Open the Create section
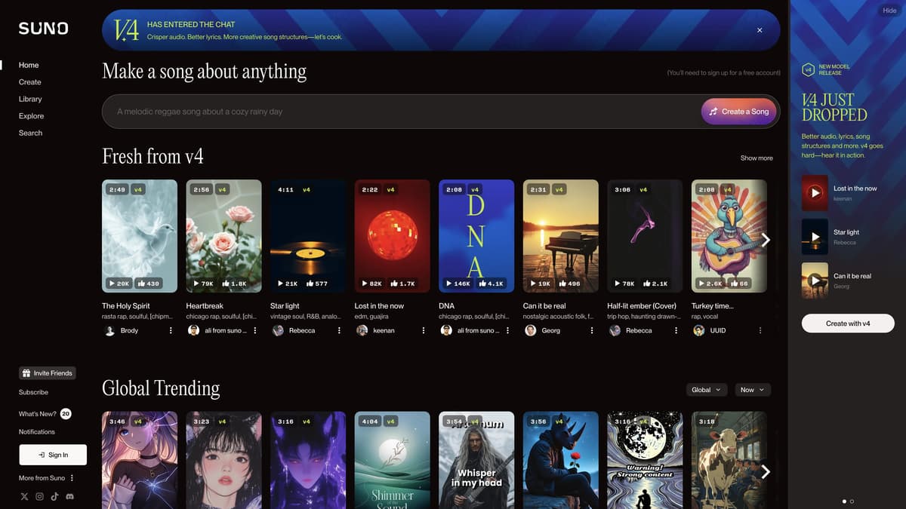This screenshot has width=906, height=509. tap(30, 82)
